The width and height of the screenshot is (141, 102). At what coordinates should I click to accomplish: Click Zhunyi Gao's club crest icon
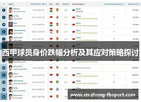[x=57, y=96]
